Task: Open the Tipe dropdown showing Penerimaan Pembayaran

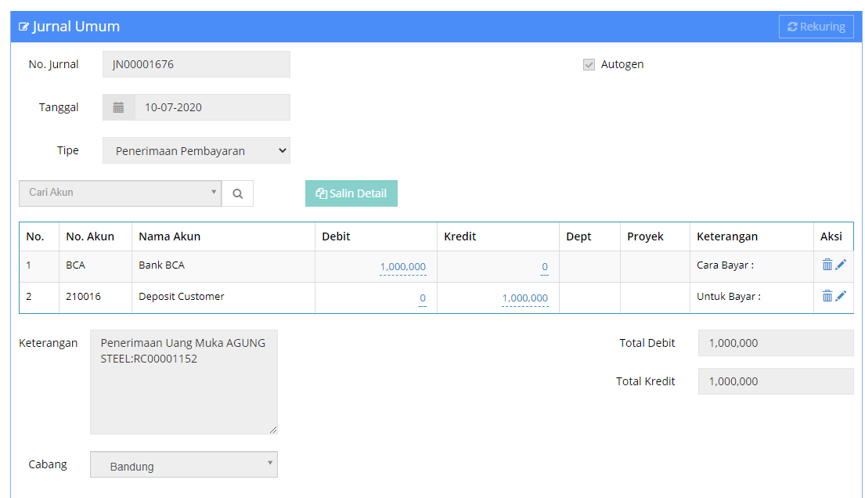Action: pyautogui.click(x=196, y=150)
